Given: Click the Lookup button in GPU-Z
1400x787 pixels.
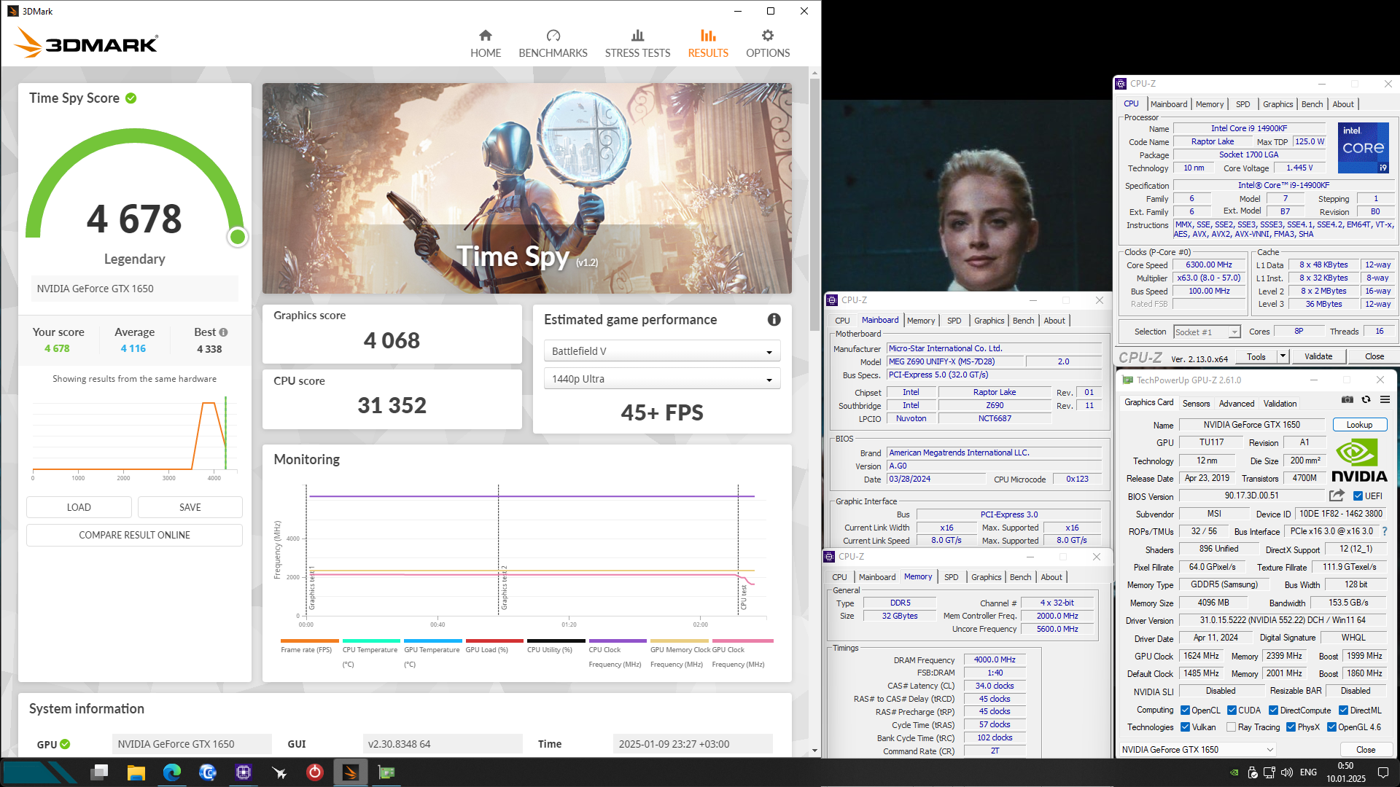Looking at the screenshot, I should click(1359, 425).
